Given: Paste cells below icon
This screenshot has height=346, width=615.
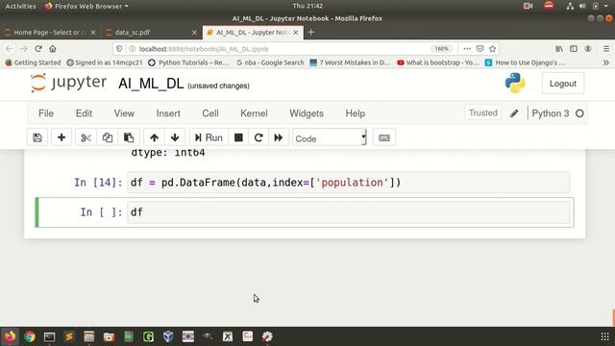Looking at the screenshot, I should point(129,137).
